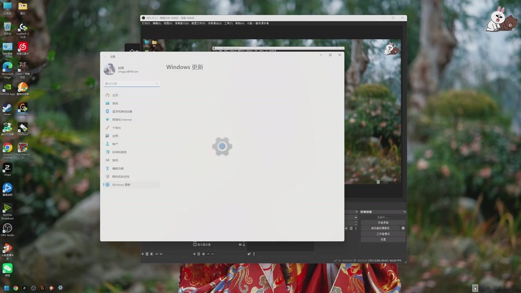Open OBS Studio desktop shortcut

coord(7,230)
